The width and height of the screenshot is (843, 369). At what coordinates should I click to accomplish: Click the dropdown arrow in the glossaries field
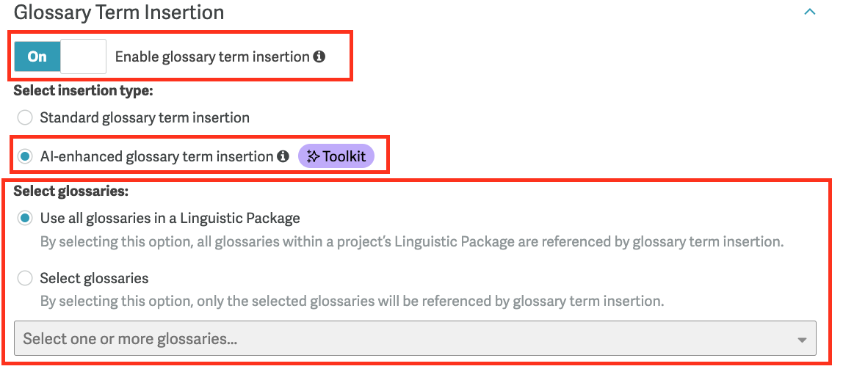coord(802,340)
